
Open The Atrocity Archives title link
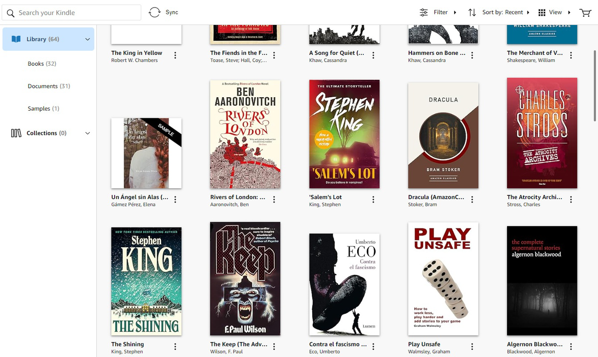(534, 197)
